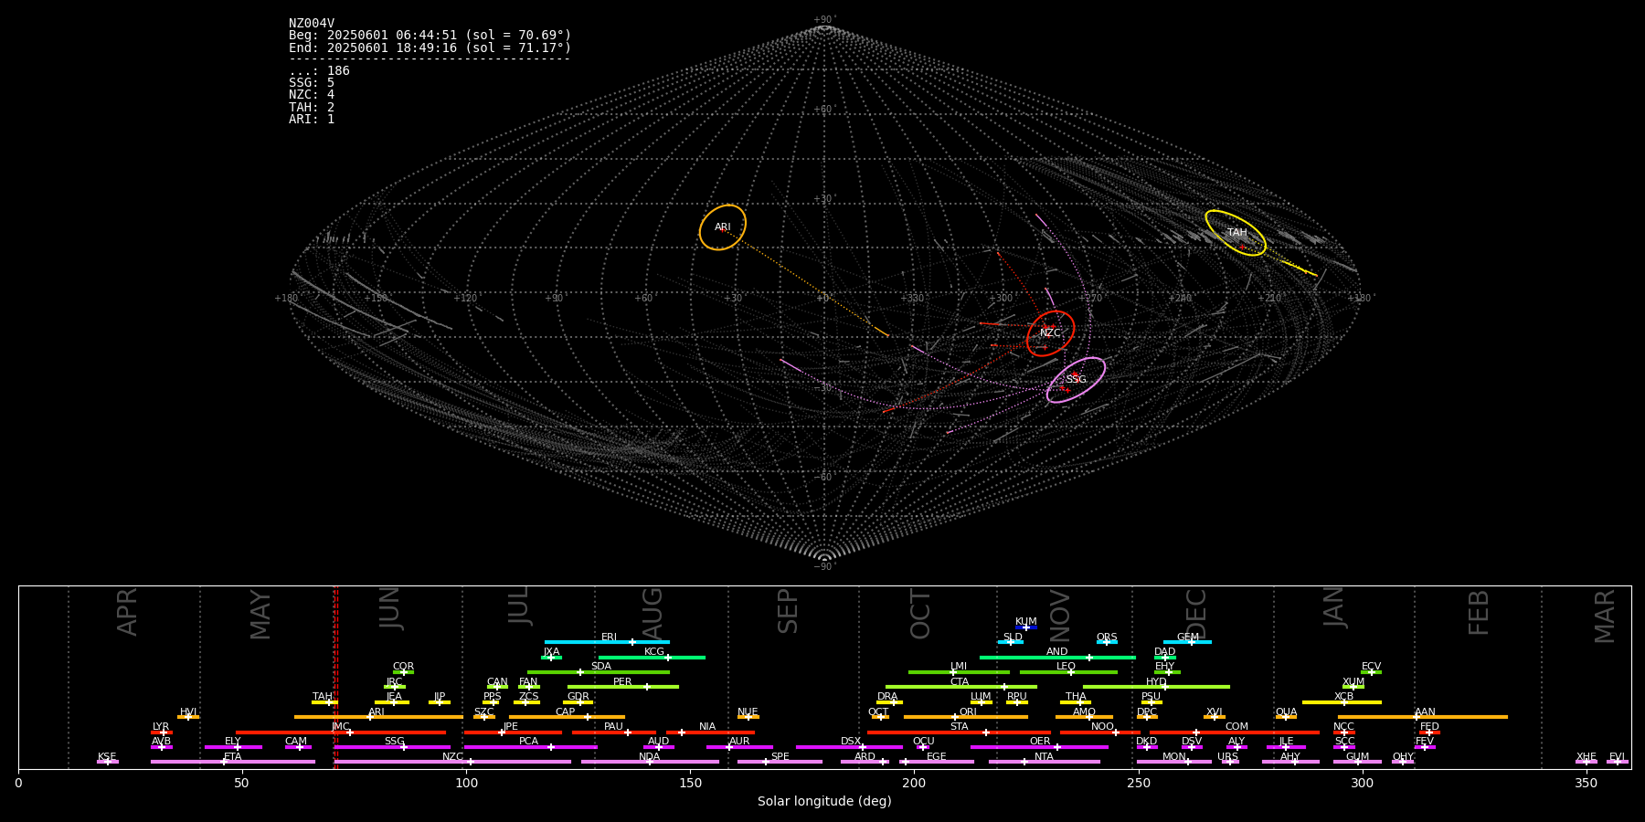Image resolution: width=1645 pixels, height=822 pixels.
Task: Click the XCB shower label in the timeline
Action: 1343,697
